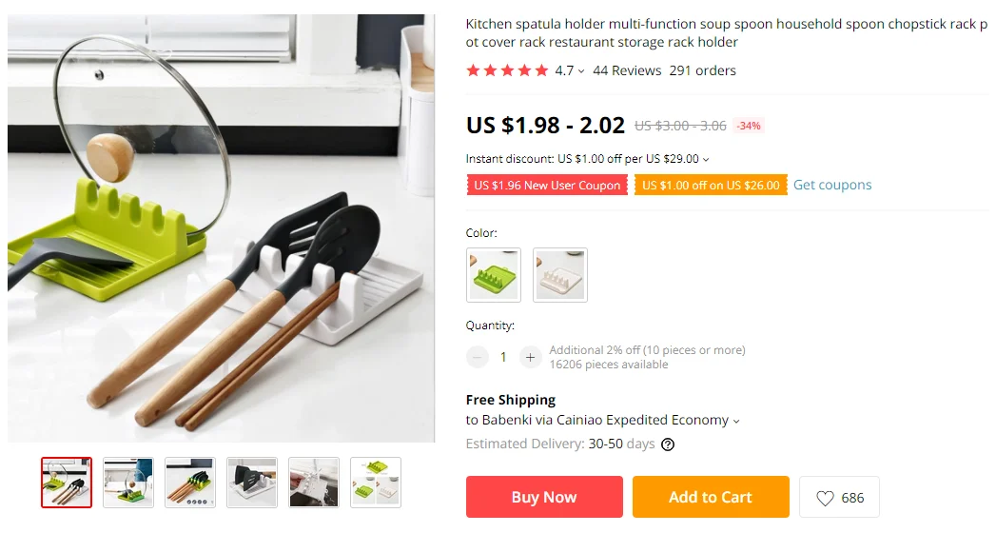
Task: Claim the US $1.96 New User Coupon
Action: pyautogui.click(x=547, y=185)
